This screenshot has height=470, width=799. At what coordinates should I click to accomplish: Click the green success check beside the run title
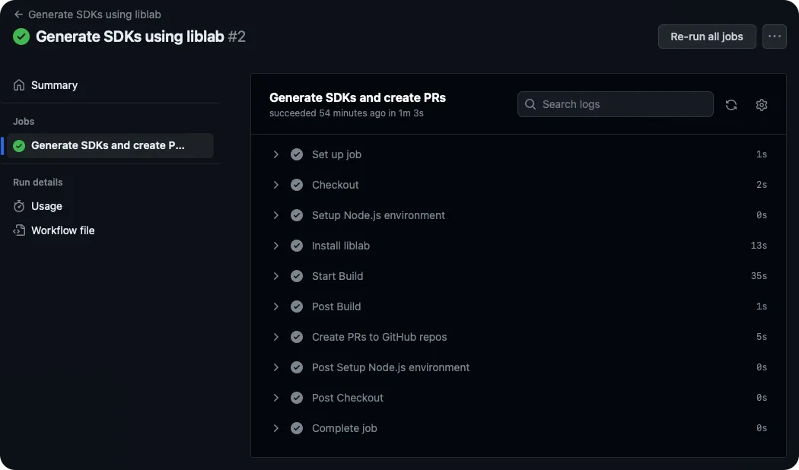pyautogui.click(x=21, y=36)
